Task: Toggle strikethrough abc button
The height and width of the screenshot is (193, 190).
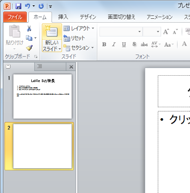Action: 144,44
